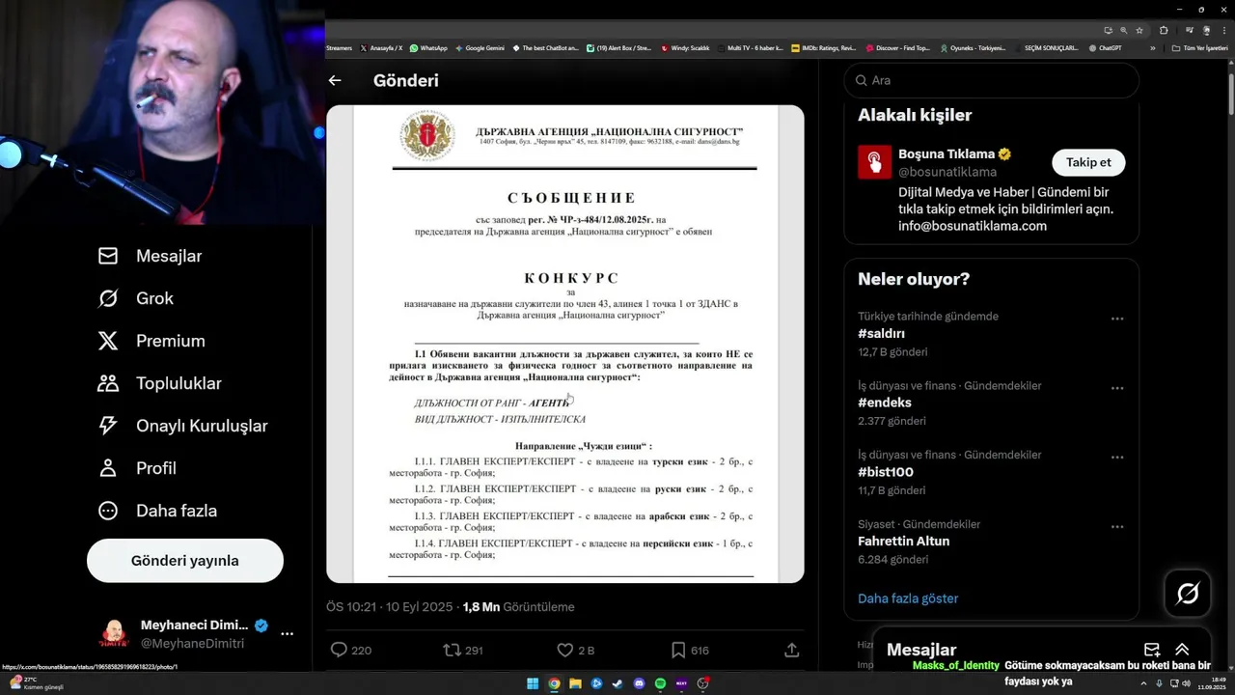Expand the Mesajlar drawer with double chevron
This screenshot has width=1235, height=695.
point(1182,650)
